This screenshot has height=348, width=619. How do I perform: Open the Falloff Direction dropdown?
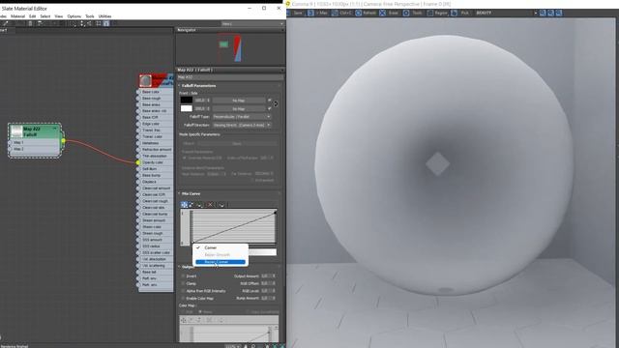(x=242, y=125)
